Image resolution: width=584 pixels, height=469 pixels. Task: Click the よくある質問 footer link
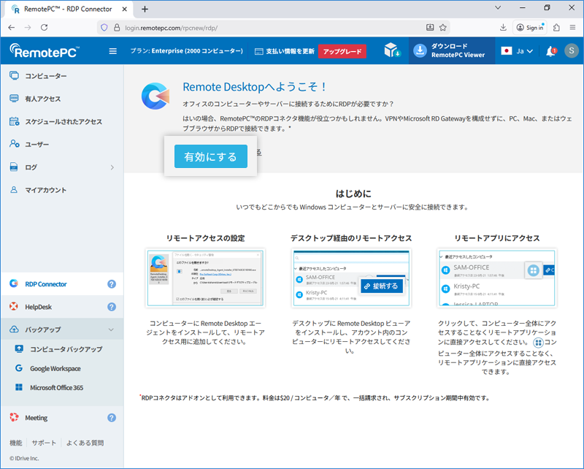[85, 443]
